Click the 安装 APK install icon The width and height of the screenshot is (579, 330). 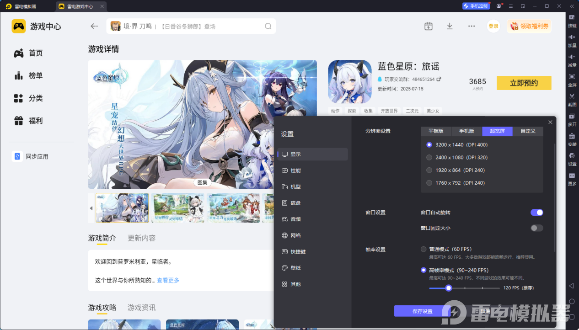coord(572,136)
